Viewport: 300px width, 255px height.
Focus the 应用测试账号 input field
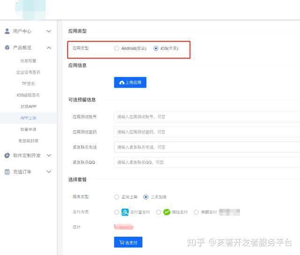point(207,117)
